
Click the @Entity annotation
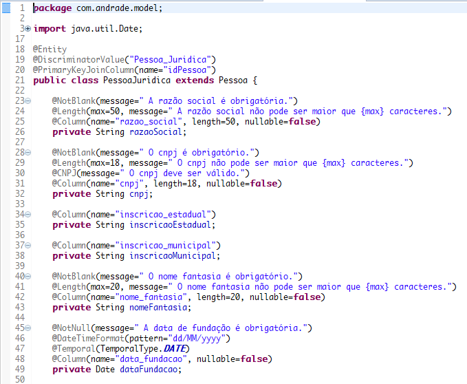(x=50, y=50)
